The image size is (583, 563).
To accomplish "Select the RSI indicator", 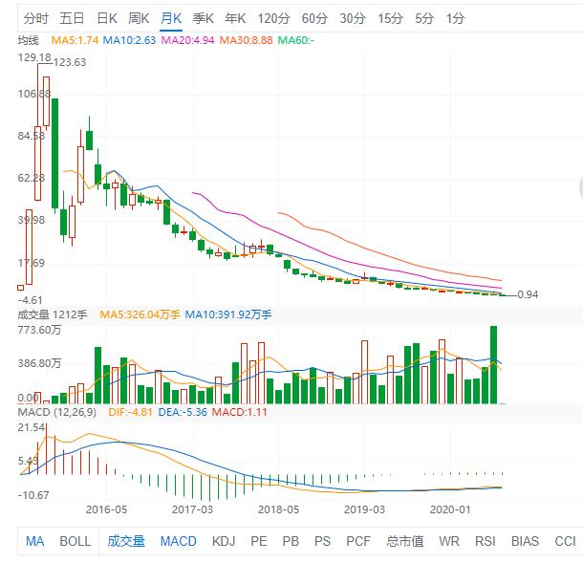I will pyautogui.click(x=486, y=541).
